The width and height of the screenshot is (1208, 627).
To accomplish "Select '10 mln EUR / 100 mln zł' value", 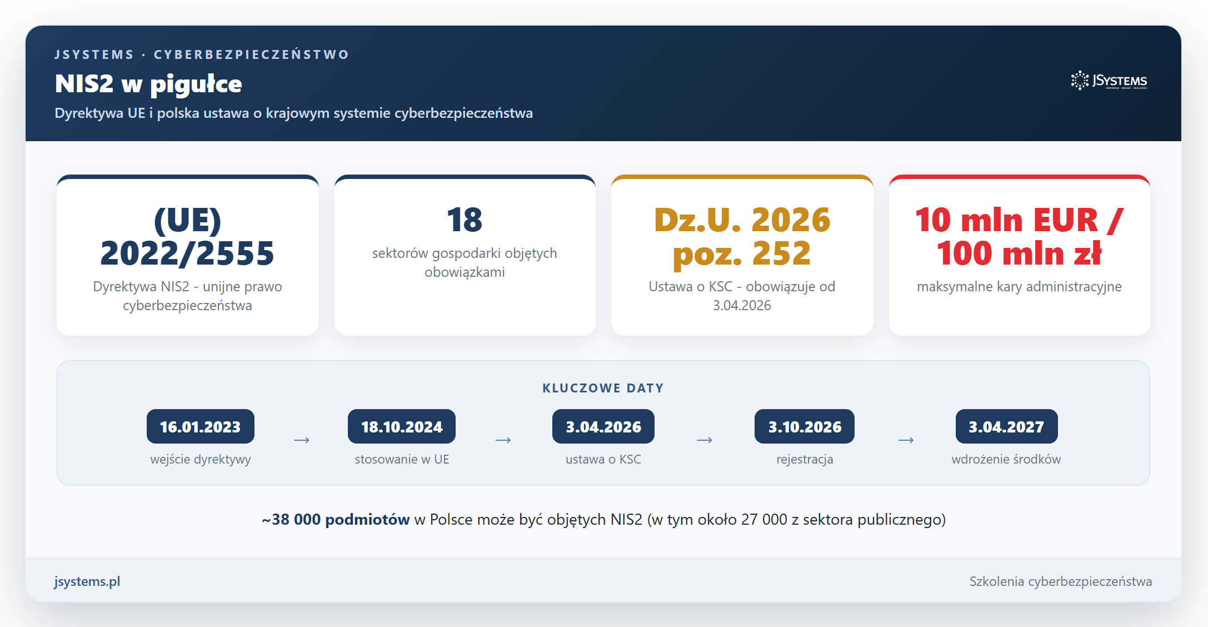I will click(1019, 236).
